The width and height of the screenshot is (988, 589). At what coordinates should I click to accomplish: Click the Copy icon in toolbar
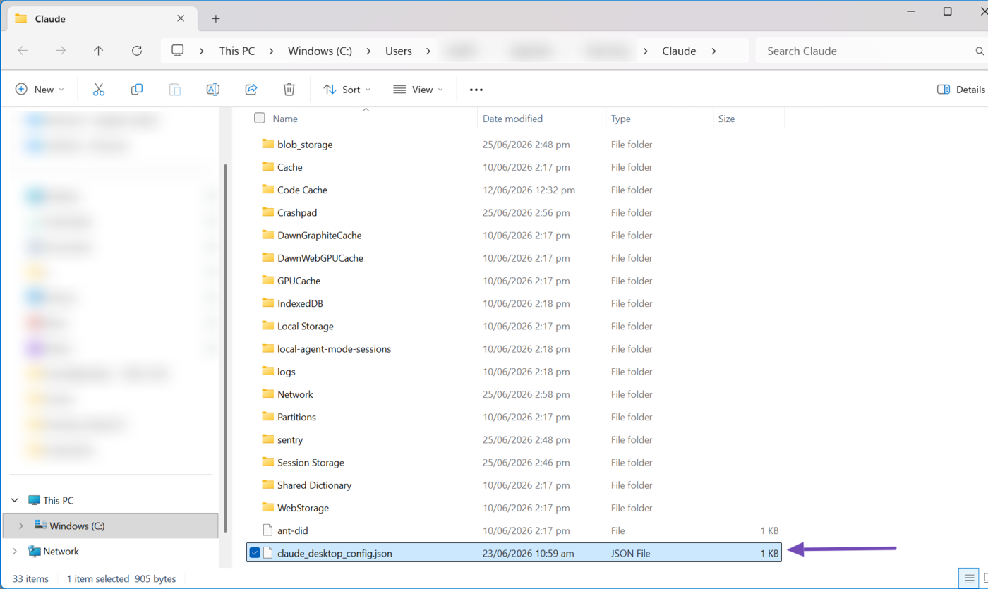pyautogui.click(x=137, y=90)
